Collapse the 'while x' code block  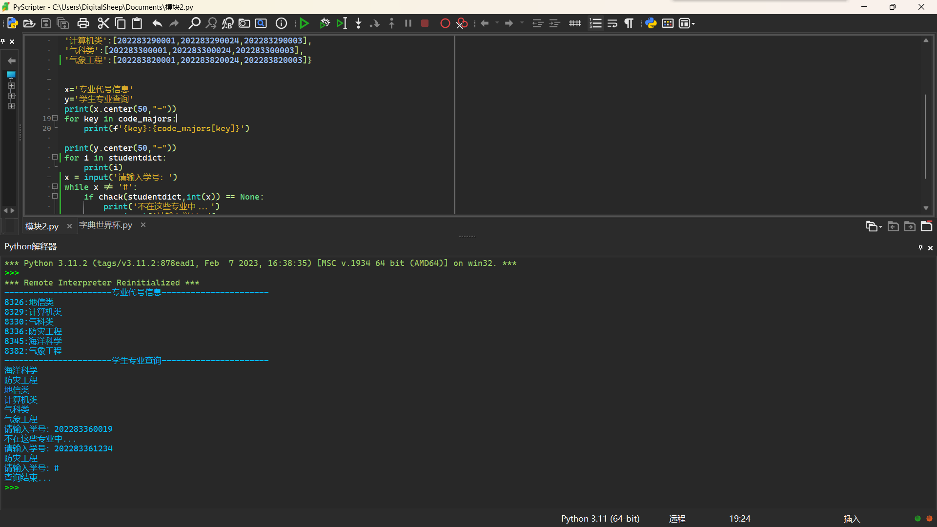55,187
